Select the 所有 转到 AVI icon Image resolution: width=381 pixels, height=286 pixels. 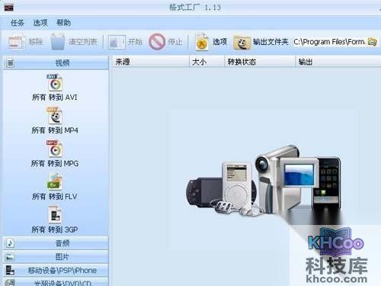click(55, 82)
